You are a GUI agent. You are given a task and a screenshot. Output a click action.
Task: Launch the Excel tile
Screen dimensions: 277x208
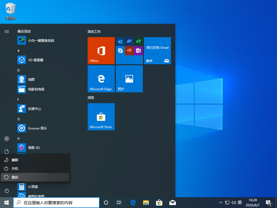[138, 41]
